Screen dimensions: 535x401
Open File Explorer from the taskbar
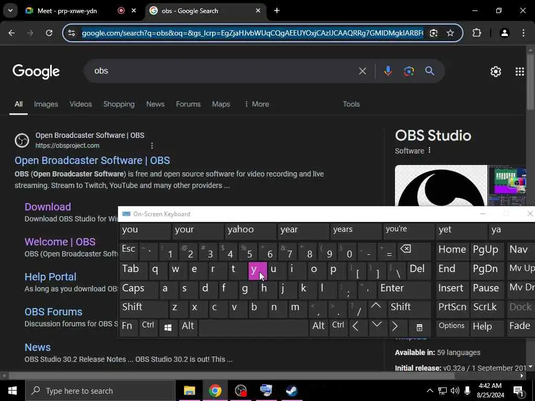tap(189, 391)
